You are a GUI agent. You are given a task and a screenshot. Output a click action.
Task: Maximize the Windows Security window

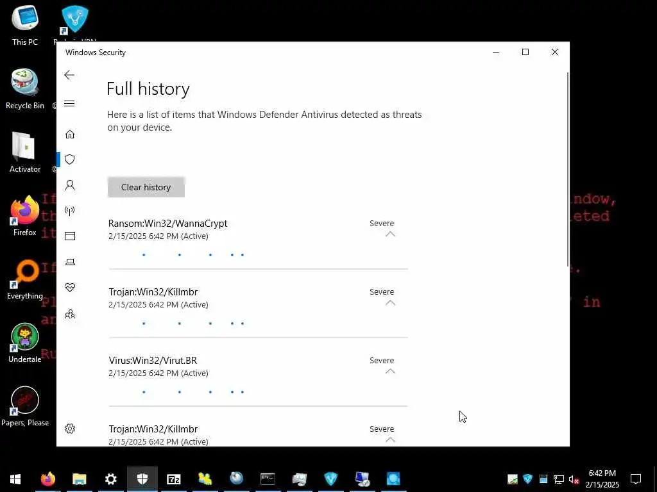(525, 52)
